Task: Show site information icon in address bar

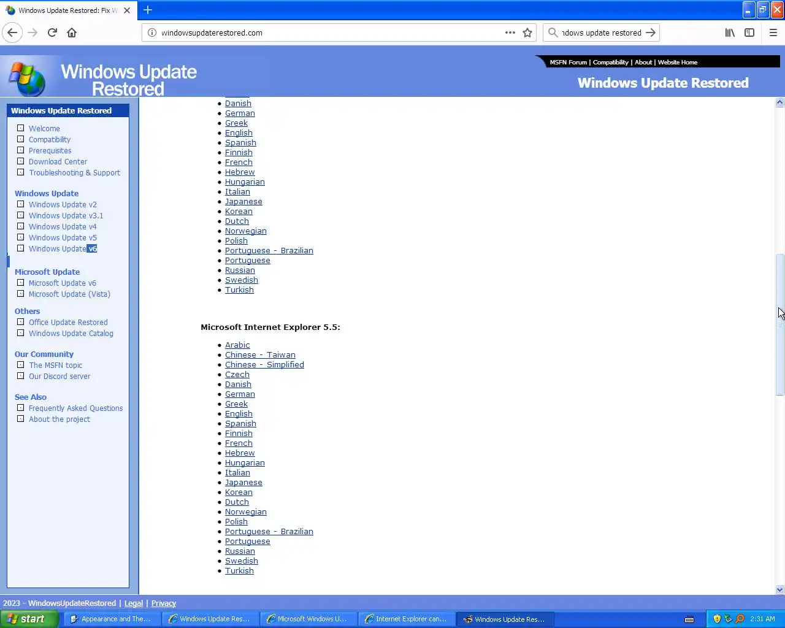Action: (x=152, y=33)
